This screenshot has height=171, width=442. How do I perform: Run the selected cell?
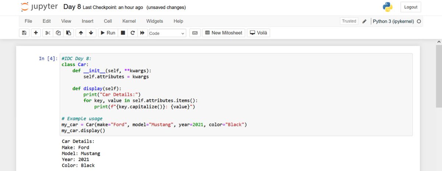coord(108,33)
